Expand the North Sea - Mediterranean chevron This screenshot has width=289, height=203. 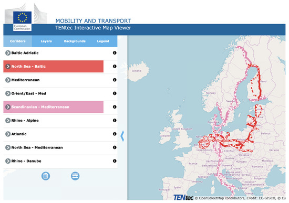click(8, 147)
